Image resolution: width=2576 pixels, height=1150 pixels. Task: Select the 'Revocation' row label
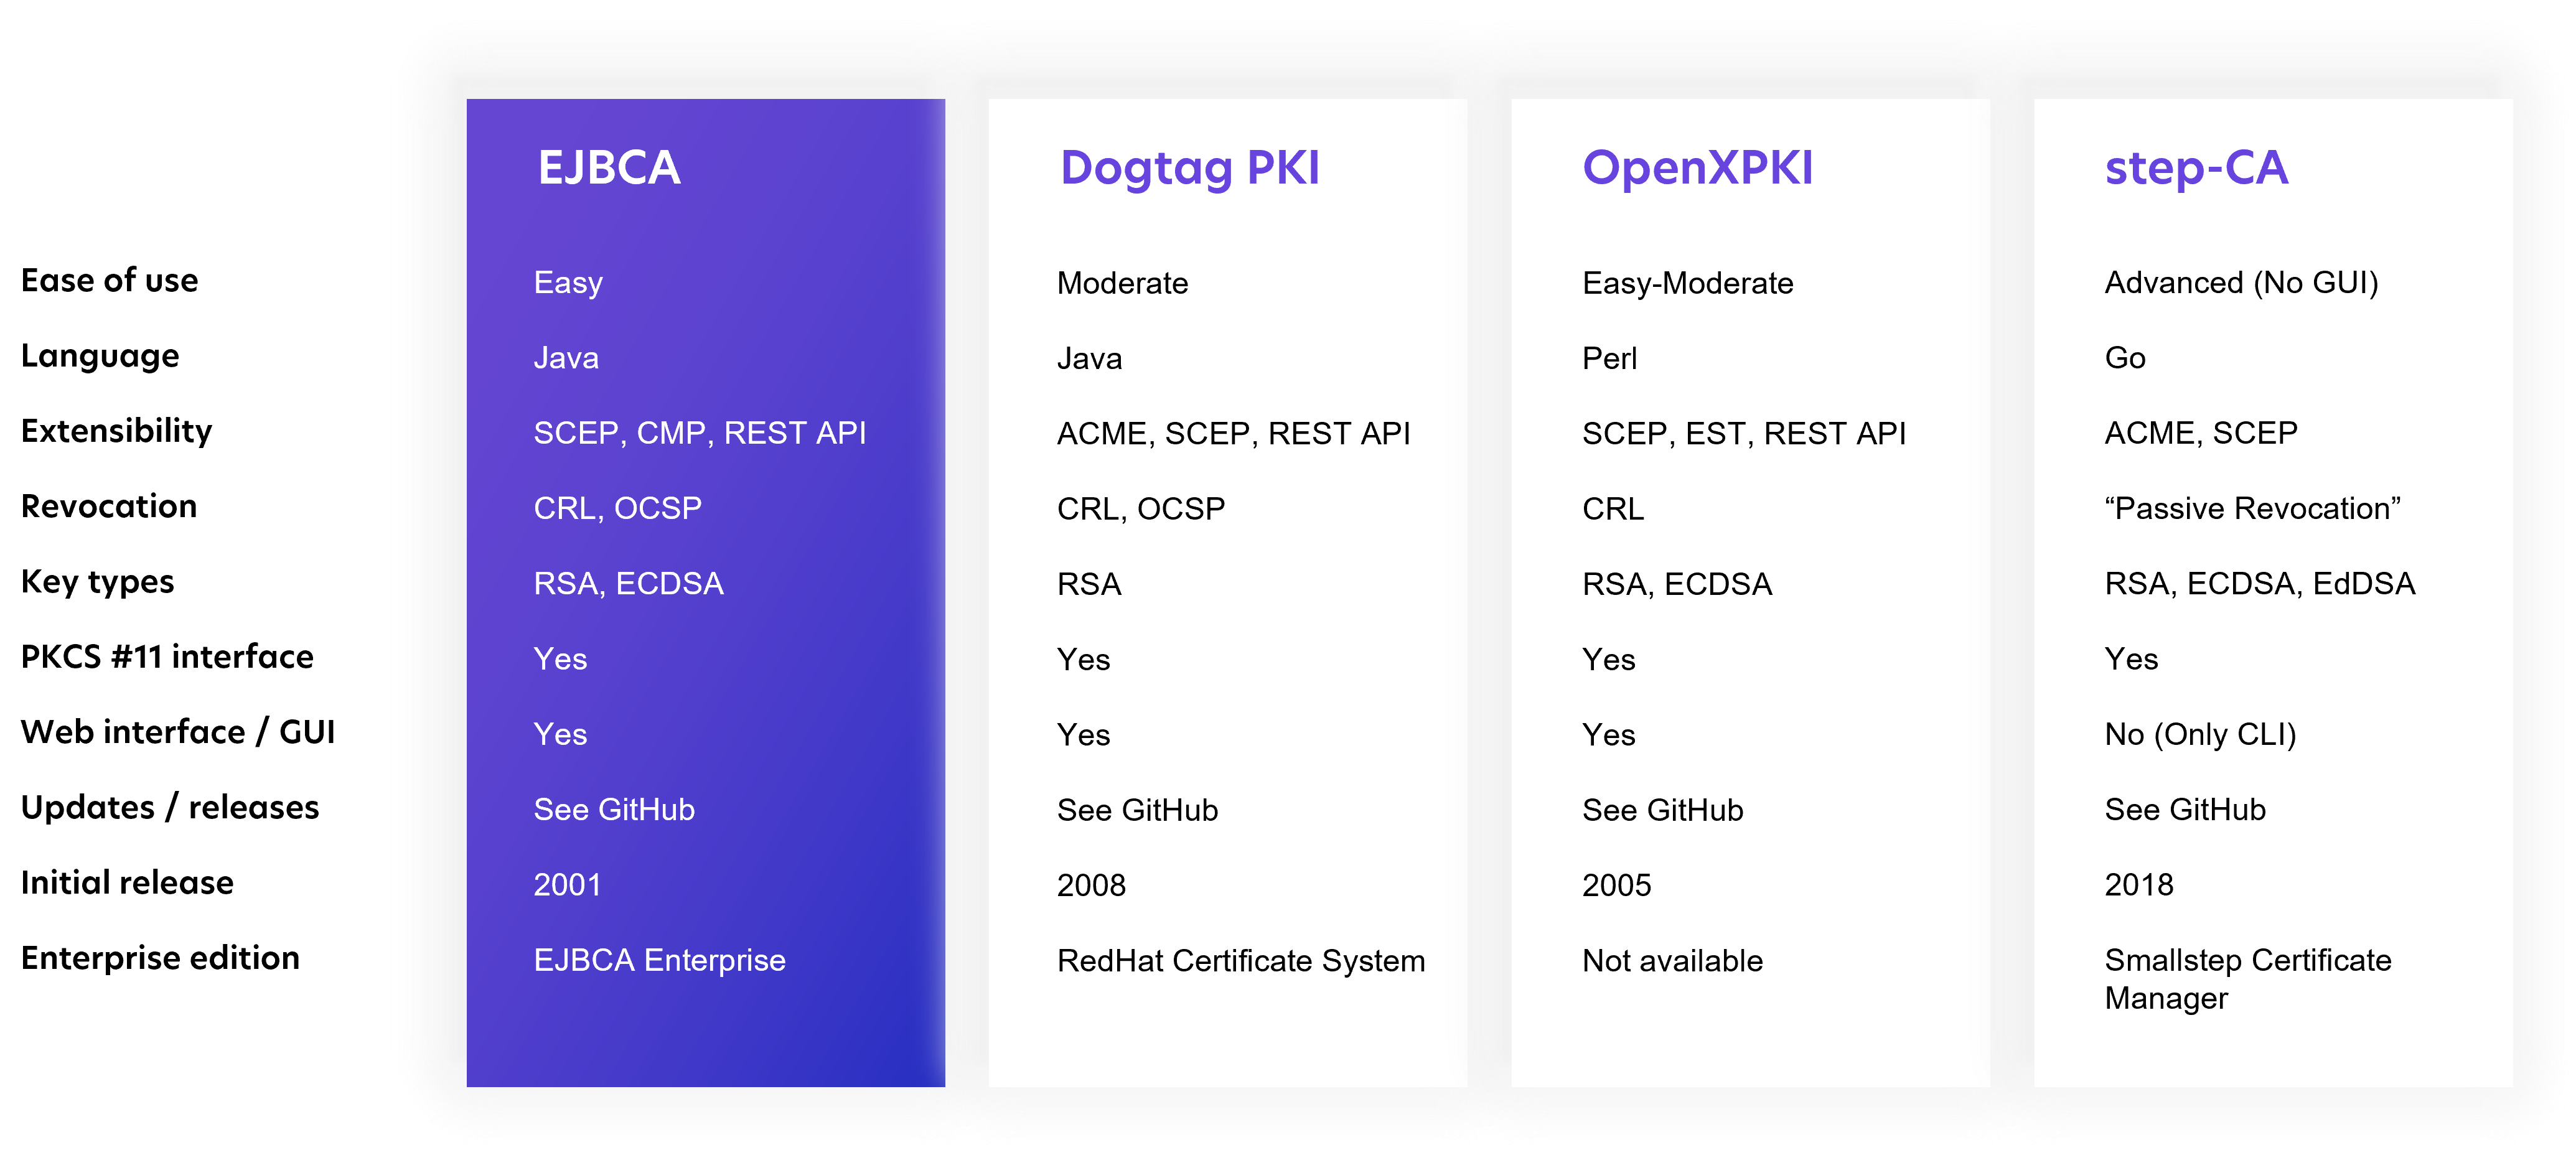point(109,506)
